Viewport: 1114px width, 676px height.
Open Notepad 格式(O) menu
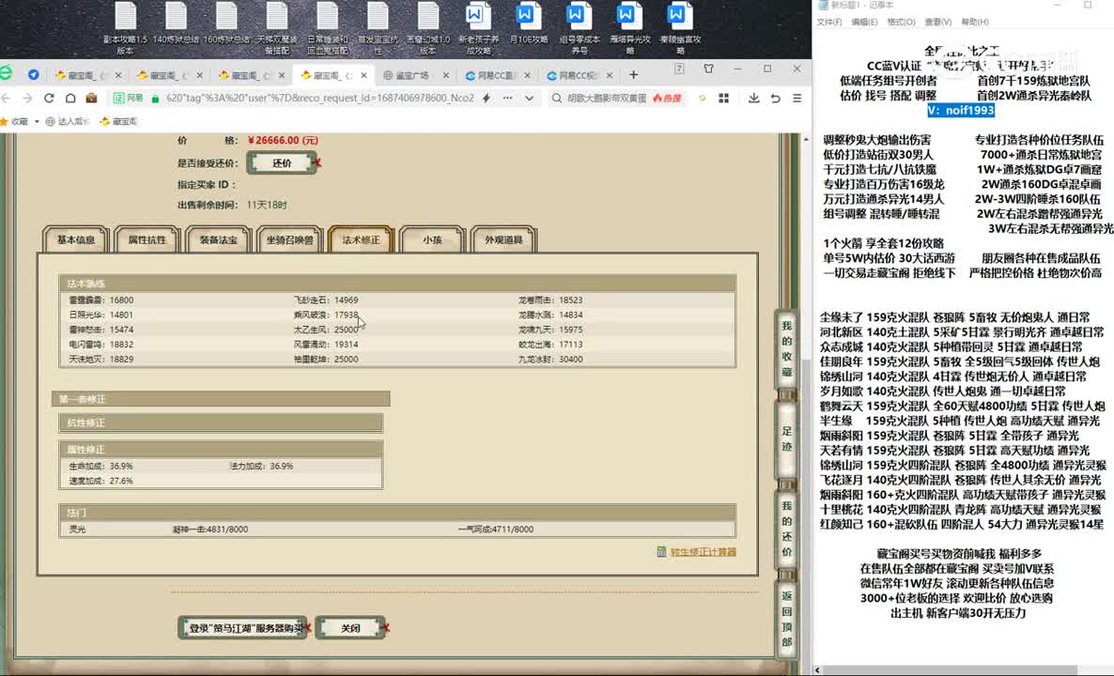901,22
